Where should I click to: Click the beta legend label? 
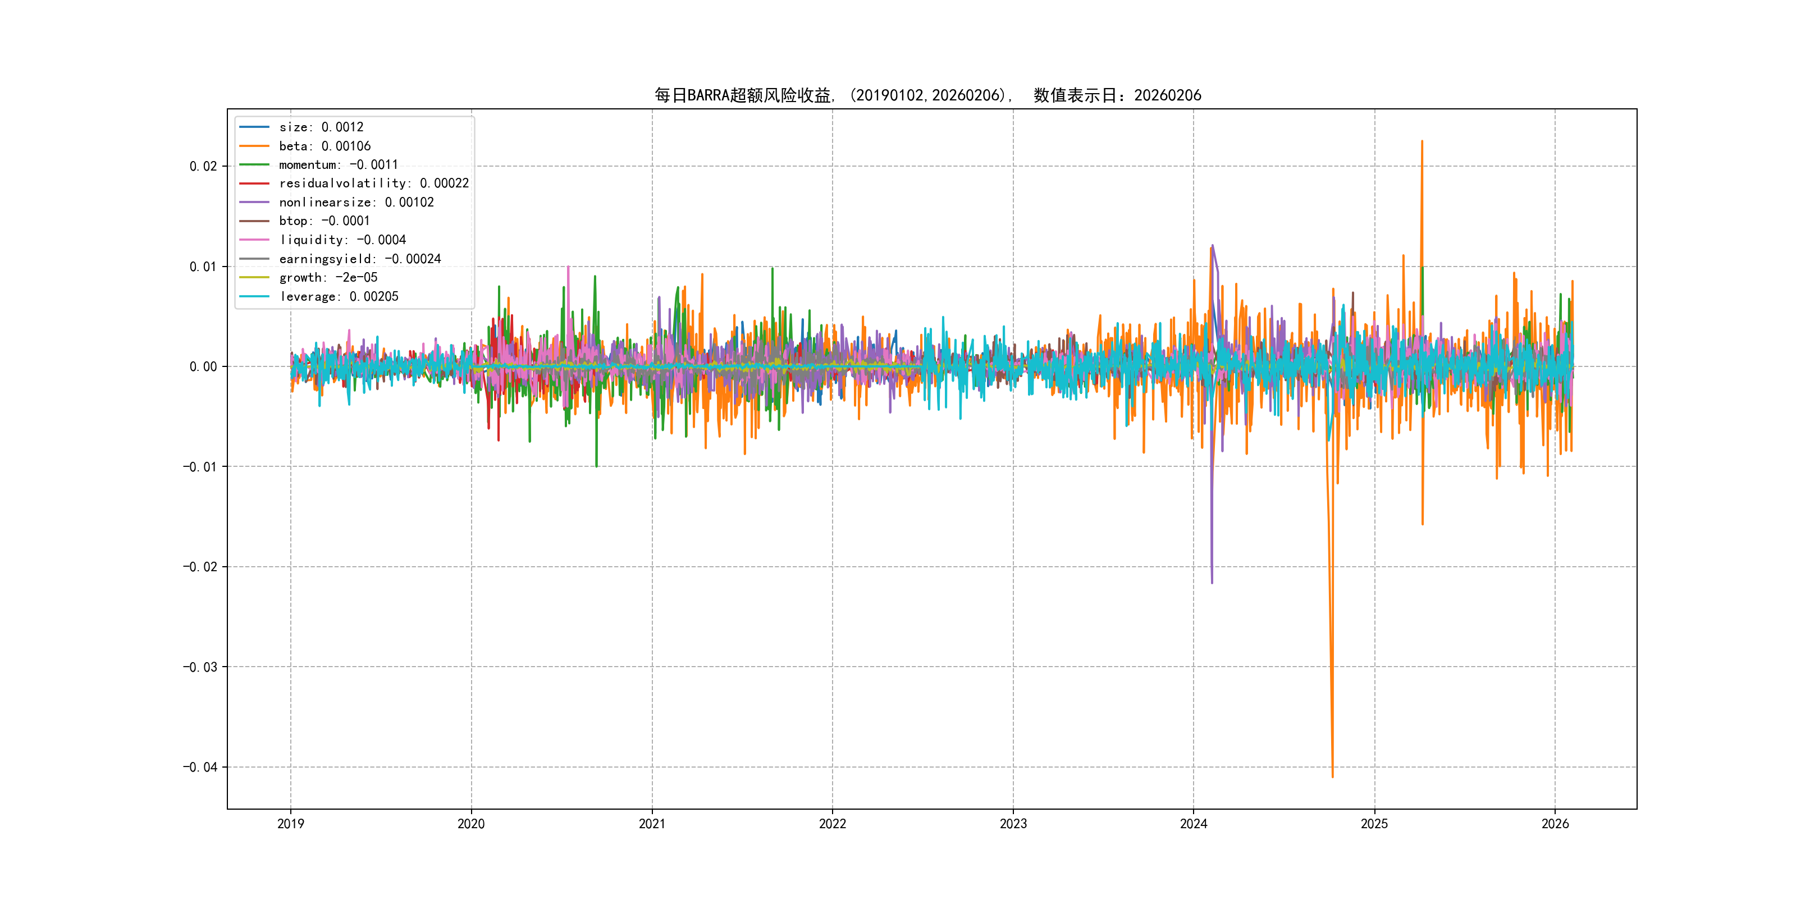(324, 146)
